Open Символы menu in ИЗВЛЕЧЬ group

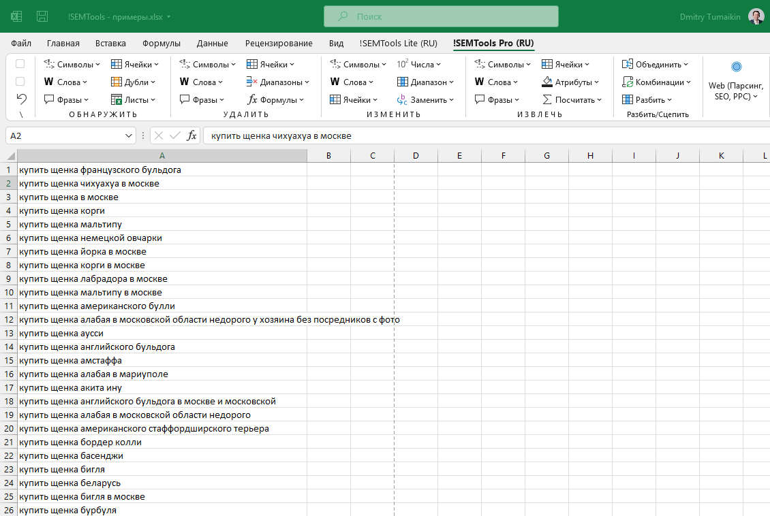tap(502, 64)
